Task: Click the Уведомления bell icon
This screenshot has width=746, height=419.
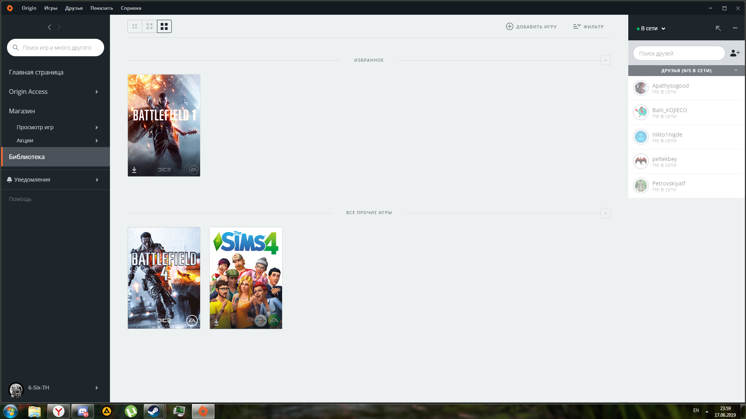Action: click(9, 180)
